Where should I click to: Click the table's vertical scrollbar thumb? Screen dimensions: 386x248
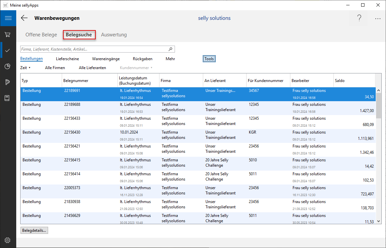pos(378,105)
